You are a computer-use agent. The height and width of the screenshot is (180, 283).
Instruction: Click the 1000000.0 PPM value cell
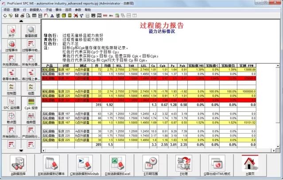(247, 91)
